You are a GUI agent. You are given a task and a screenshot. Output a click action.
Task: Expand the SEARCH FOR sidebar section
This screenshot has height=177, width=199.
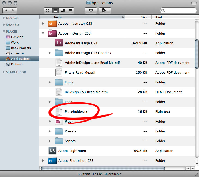pos(4,72)
